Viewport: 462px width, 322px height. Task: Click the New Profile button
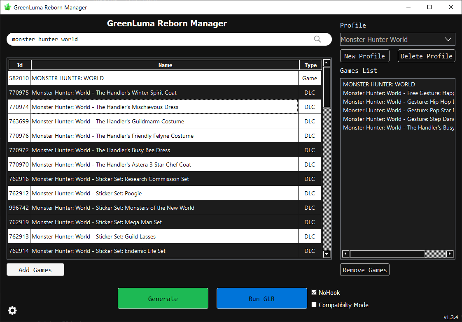(x=364, y=56)
